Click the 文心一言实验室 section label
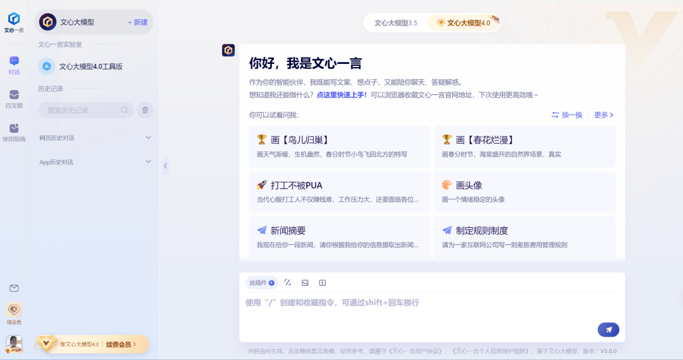This screenshot has width=683, height=360. [x=59, y=44]
